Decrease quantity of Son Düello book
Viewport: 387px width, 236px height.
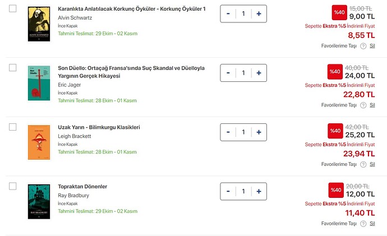[x=228, y=73]
